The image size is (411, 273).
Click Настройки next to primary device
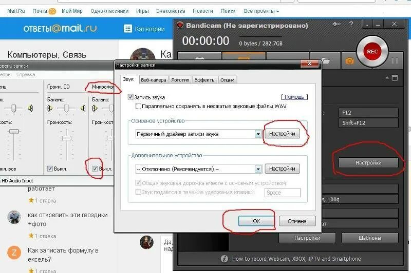[282, 134]
